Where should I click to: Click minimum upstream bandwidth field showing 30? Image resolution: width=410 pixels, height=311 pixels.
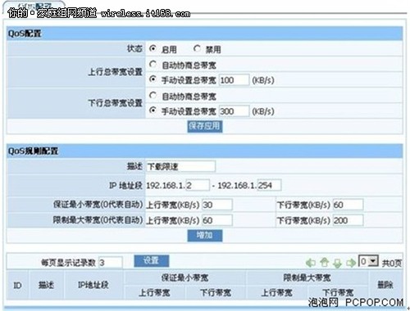click(x=217, y=205)
